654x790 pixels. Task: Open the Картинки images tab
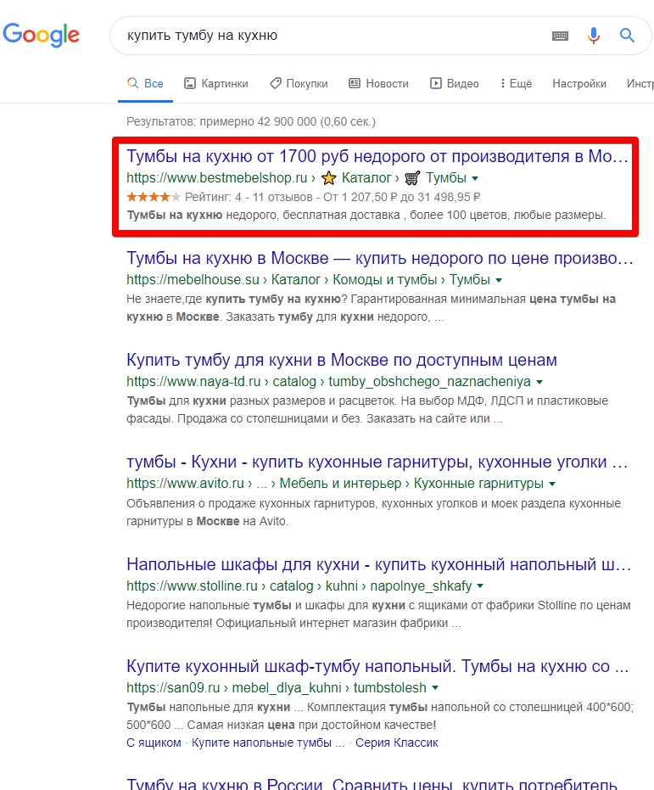coord(216,83)
